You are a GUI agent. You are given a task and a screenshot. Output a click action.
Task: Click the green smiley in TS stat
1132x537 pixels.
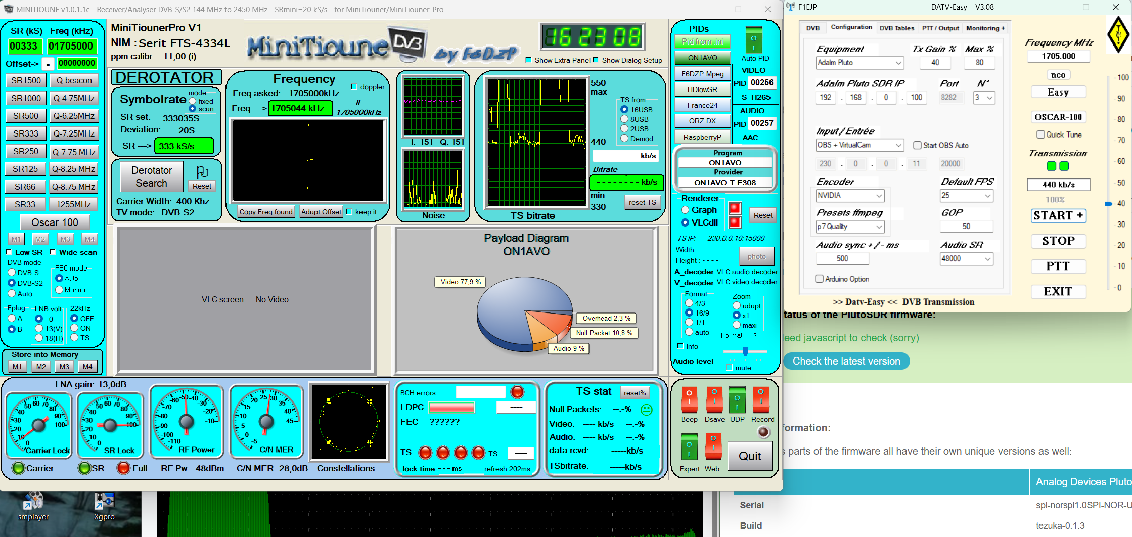(646, 410)
